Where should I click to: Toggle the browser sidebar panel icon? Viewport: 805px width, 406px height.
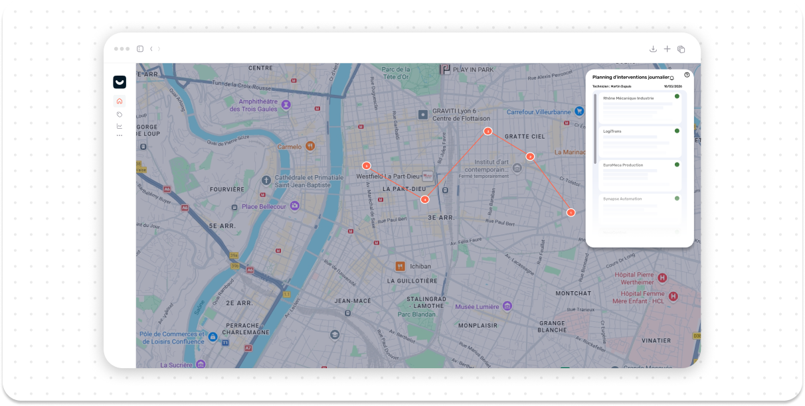140,49
